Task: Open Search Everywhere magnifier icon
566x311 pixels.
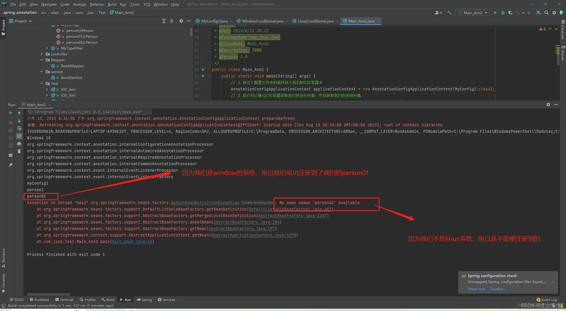Action: click(547, 13)
